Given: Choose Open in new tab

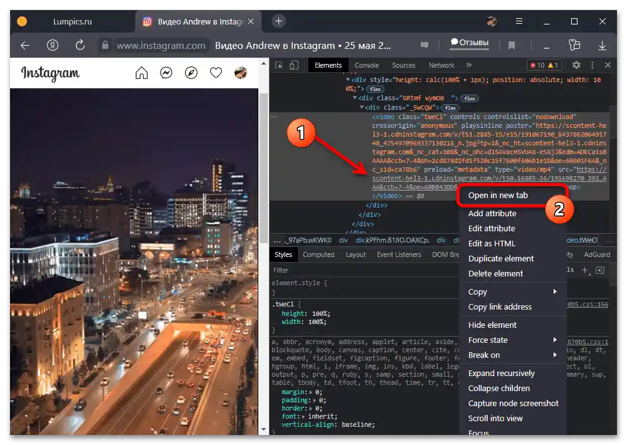Looking at the screenshot, I should tap(498, 195).
